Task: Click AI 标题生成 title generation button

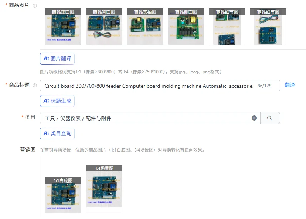Action: point(57,101)
